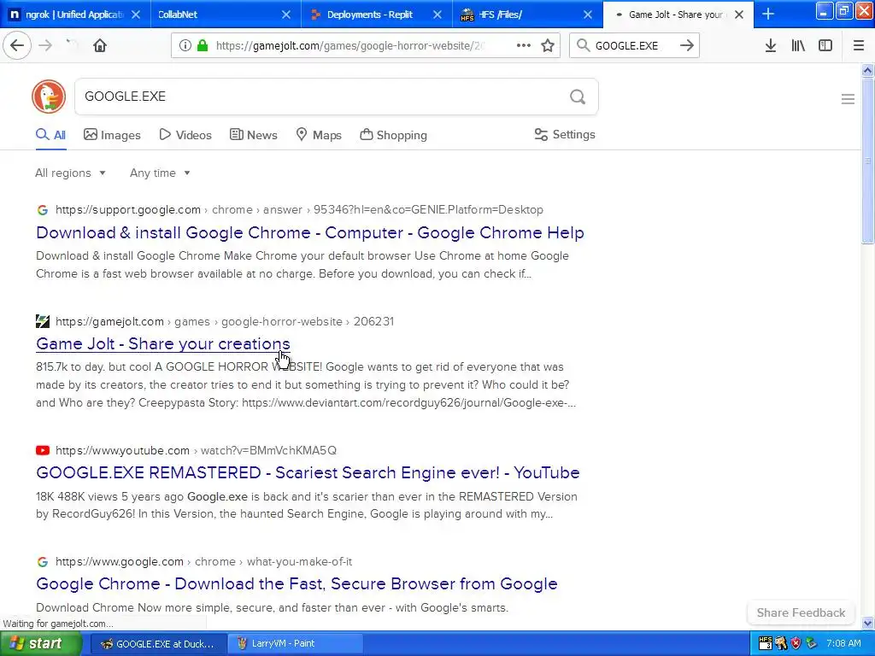
Task: Click the green padlock security icon
Action: click(203, 45)
